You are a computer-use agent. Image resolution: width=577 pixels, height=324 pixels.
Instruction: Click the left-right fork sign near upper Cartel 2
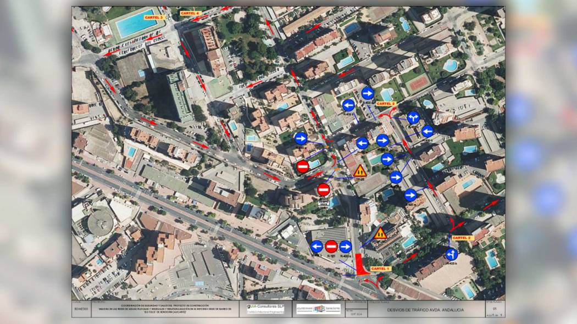[x=413, y=118]
